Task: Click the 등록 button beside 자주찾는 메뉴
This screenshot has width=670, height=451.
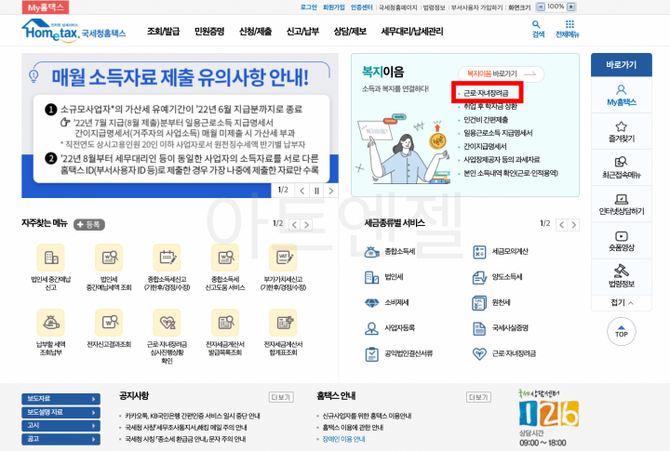Action: pyautogui.click(x=89, y=224)
